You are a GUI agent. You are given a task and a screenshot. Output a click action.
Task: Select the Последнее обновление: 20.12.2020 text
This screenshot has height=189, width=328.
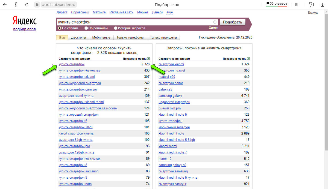(x=225, y=38)
